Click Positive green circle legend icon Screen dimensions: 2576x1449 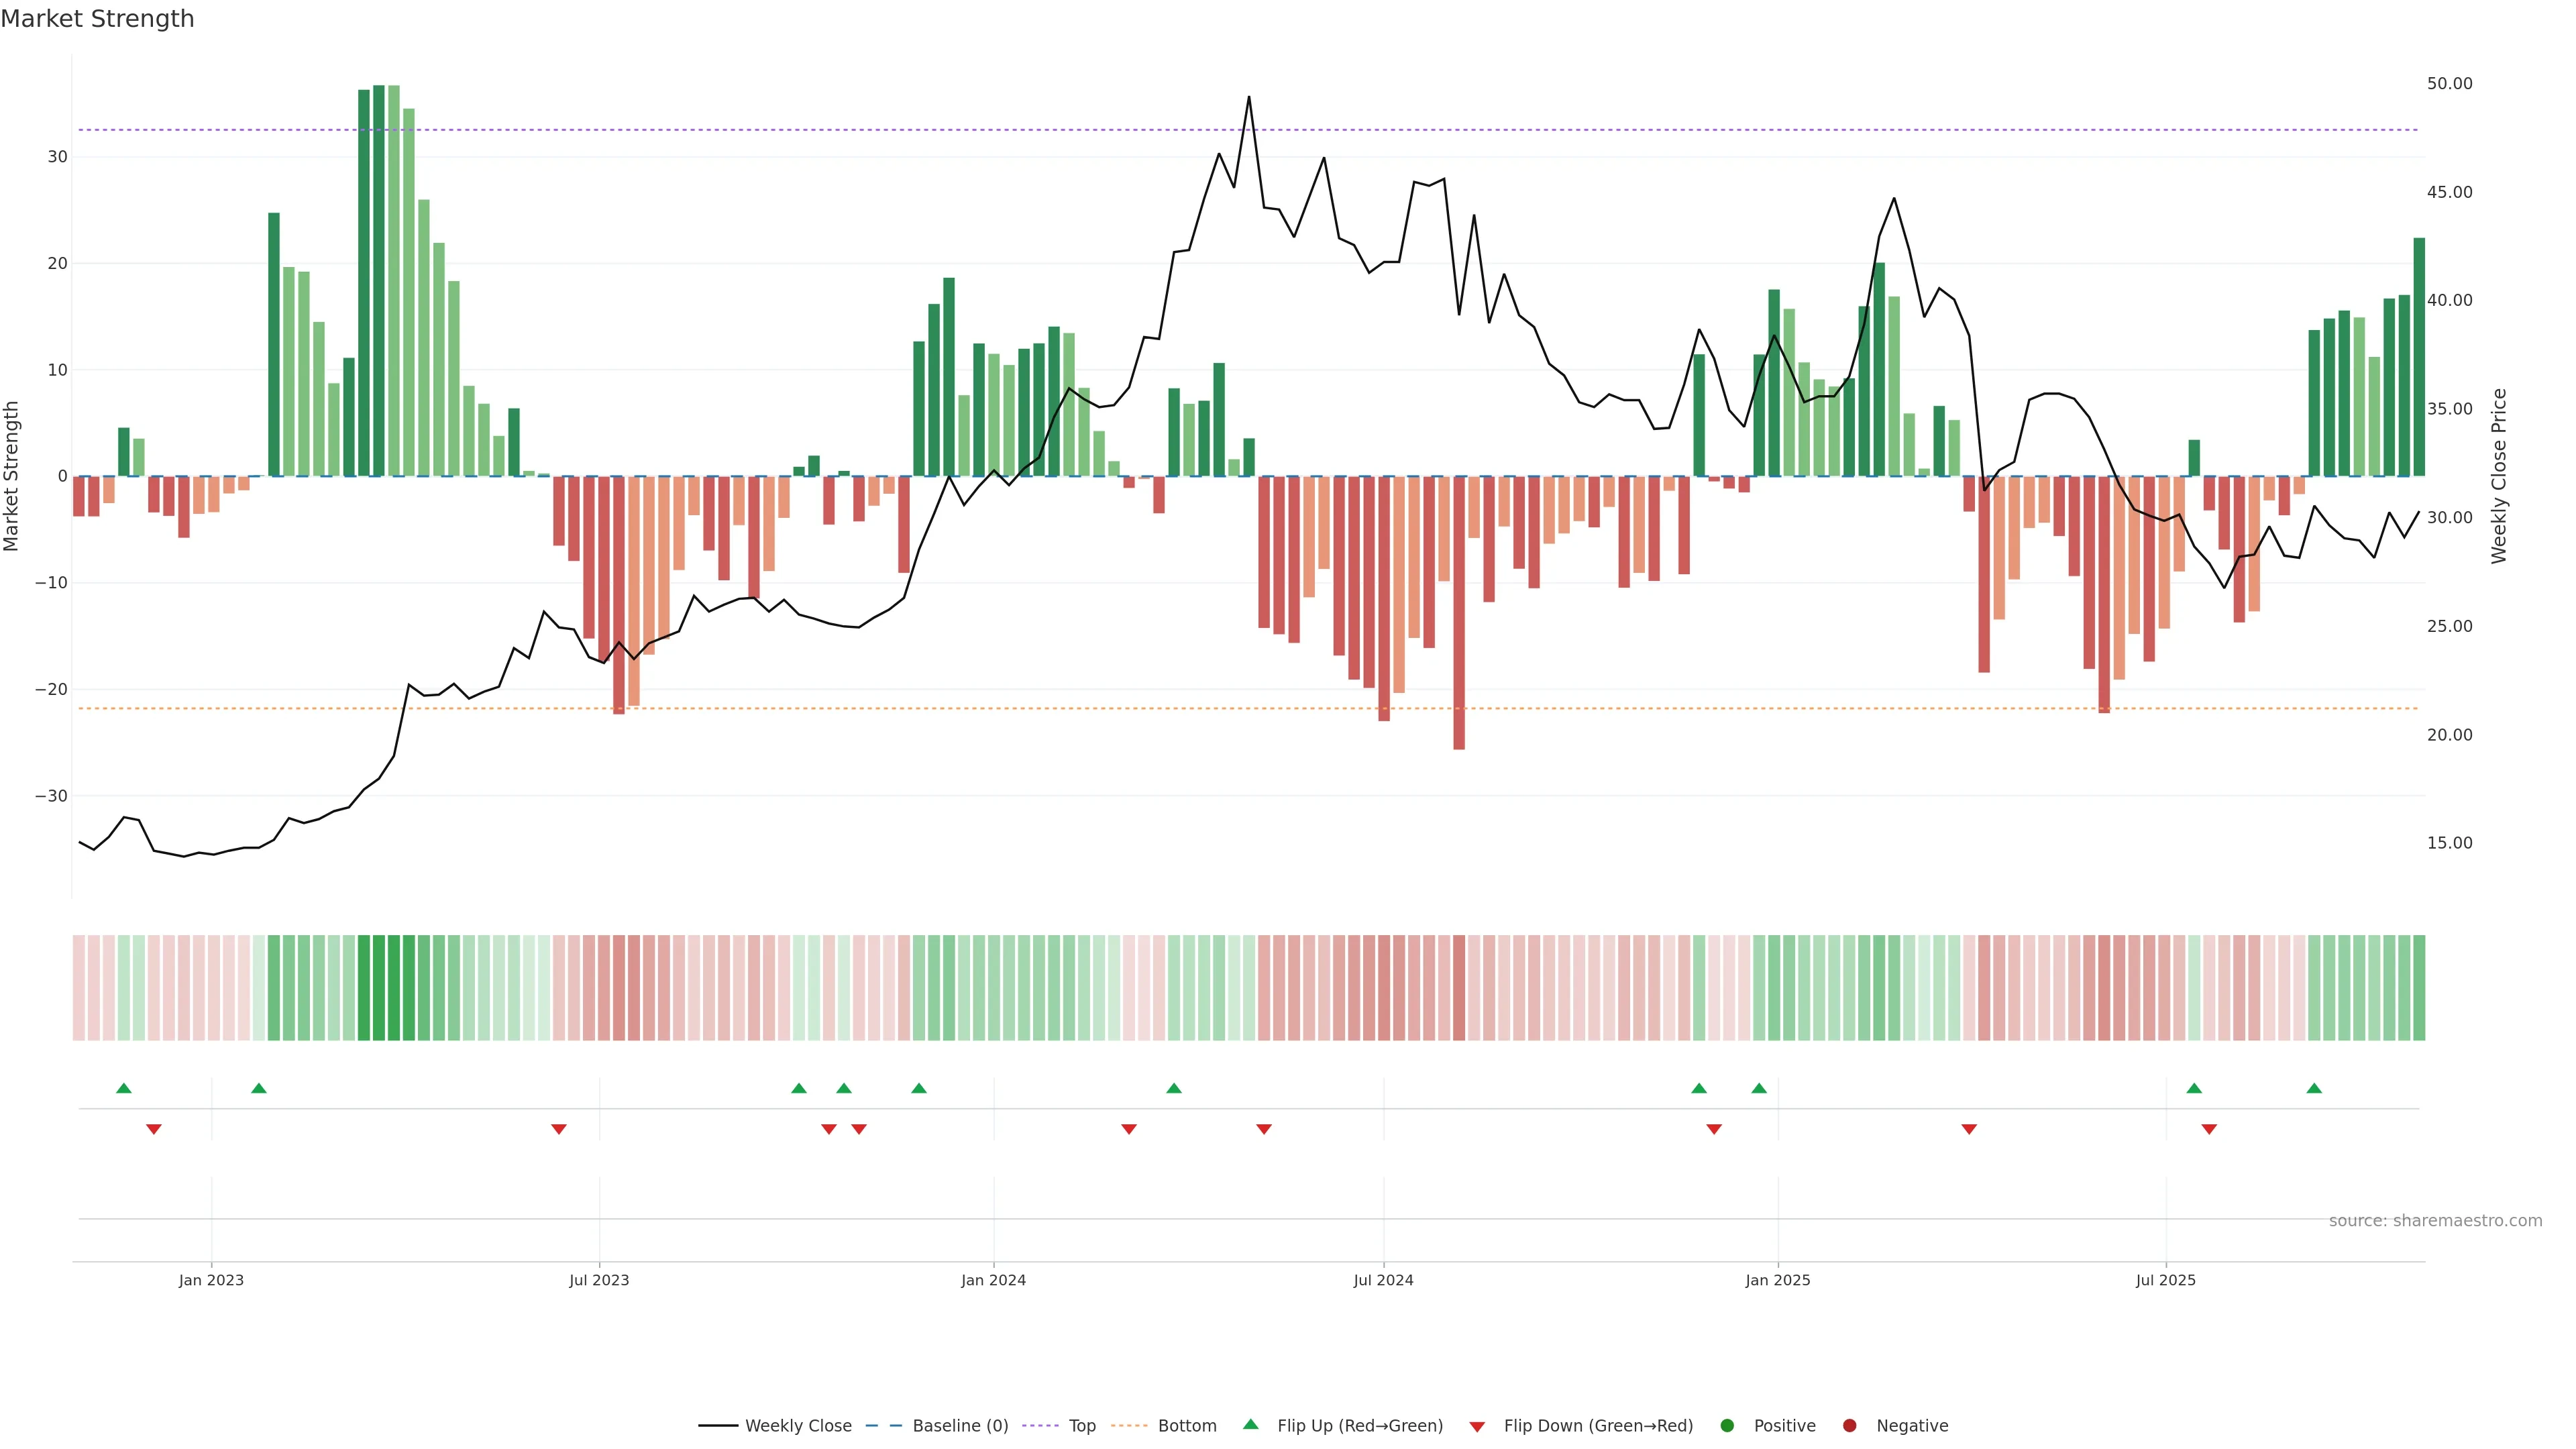coord(1727,1426)
